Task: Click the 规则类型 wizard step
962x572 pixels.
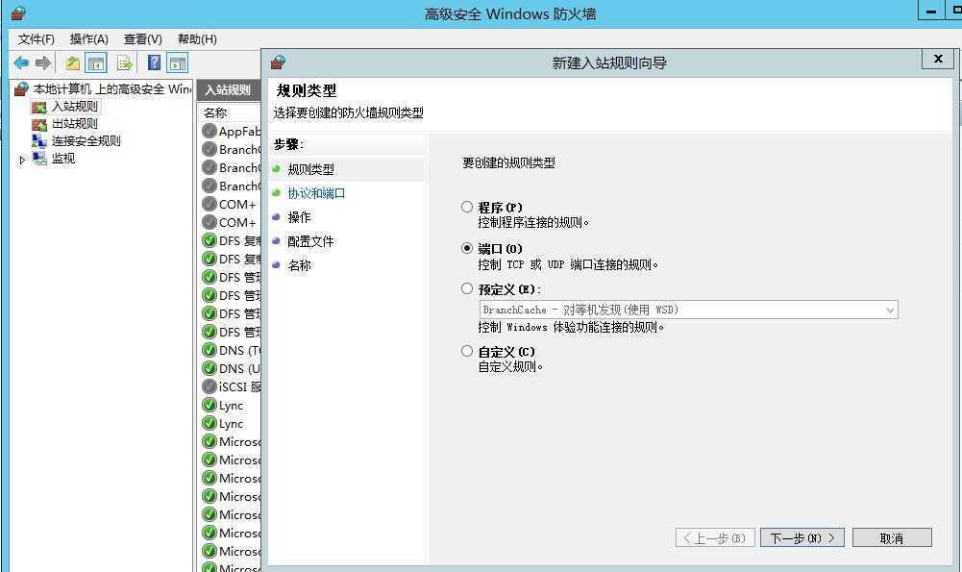Action: point(311,169)
